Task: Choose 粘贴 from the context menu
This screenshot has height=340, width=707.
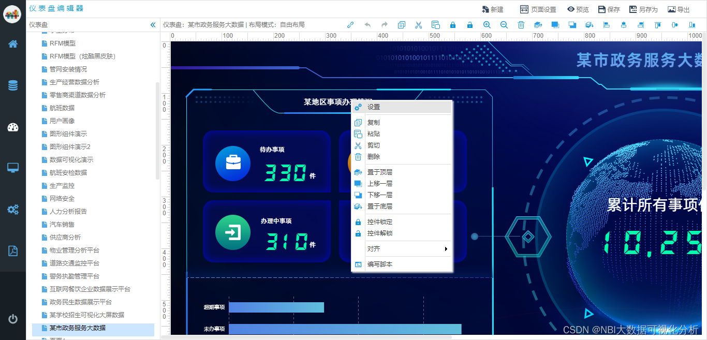Action: [402, 134]
